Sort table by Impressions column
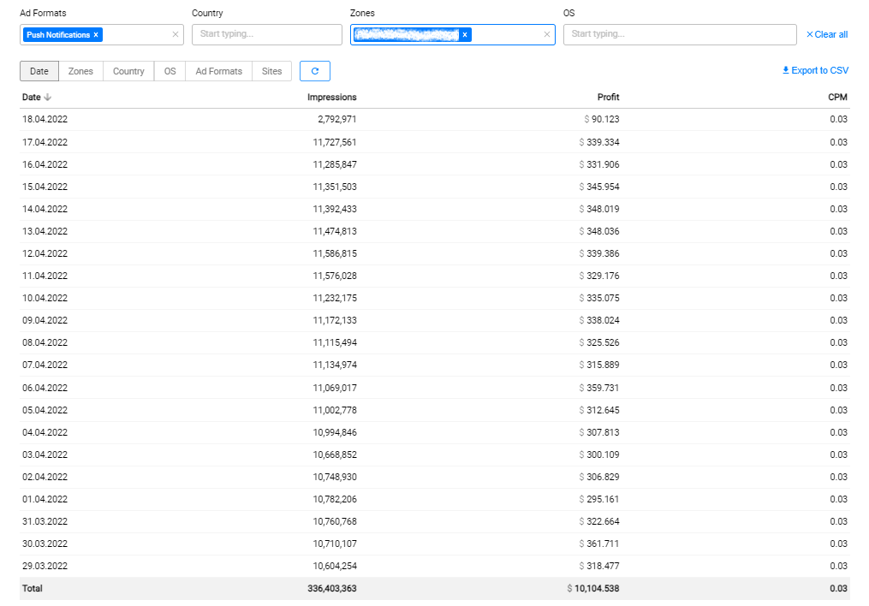869x606 pixels. click(x=332, y=98)
